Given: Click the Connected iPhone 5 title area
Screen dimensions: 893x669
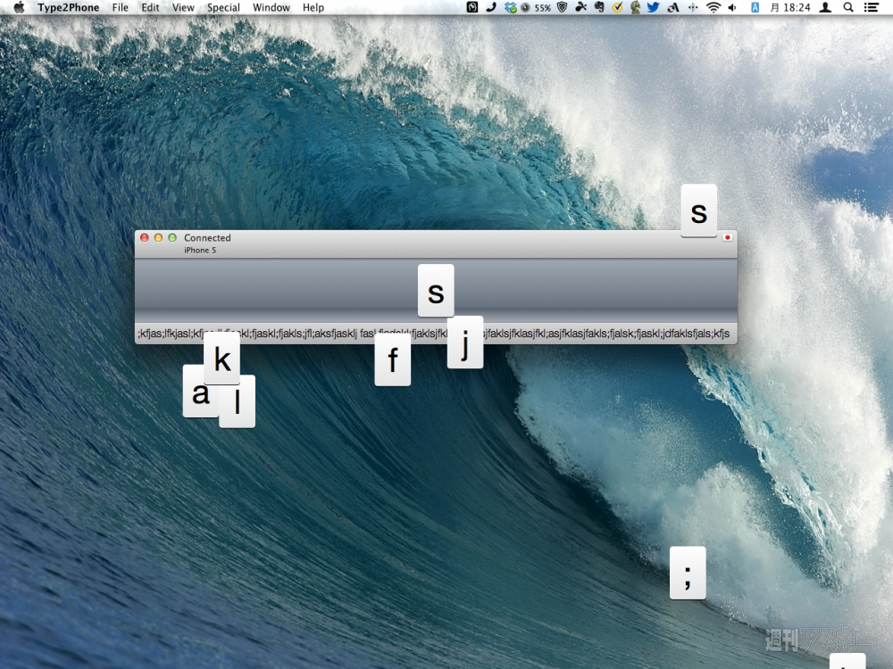Looking at the screenshot, I should click(207, 244).
